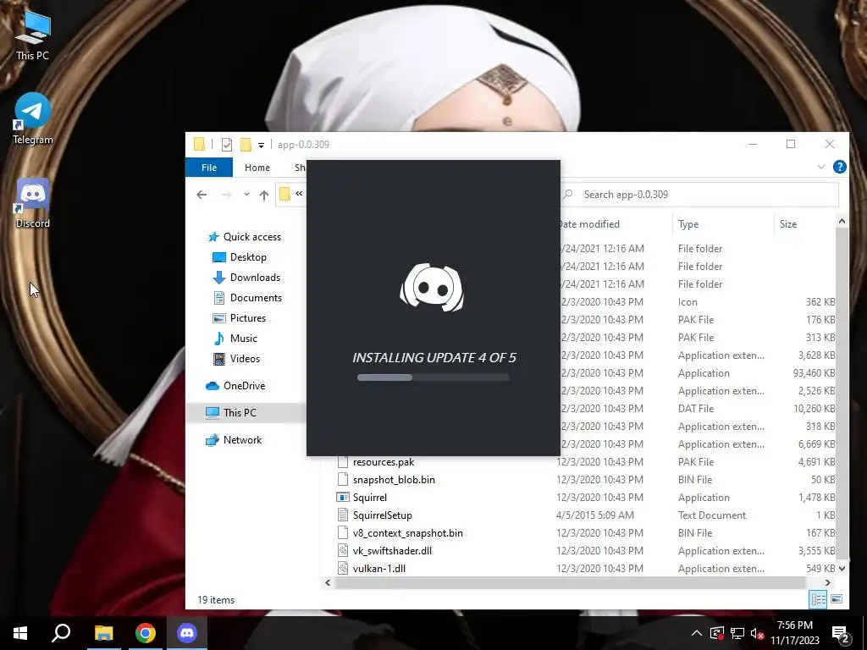Click the folder icon in address bar
Screen dimensions: 867x650
click(284, 194)
